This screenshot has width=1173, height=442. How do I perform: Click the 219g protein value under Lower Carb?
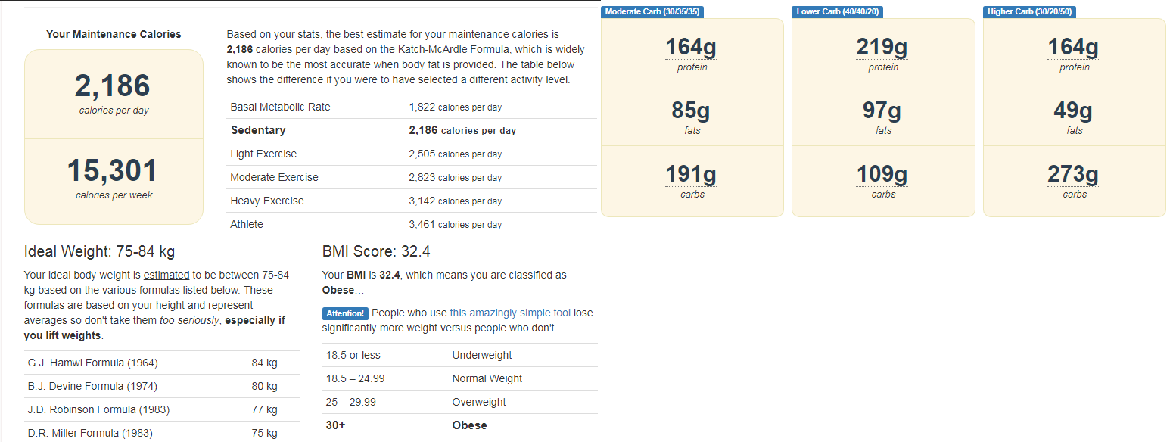(x=882, y=48)
